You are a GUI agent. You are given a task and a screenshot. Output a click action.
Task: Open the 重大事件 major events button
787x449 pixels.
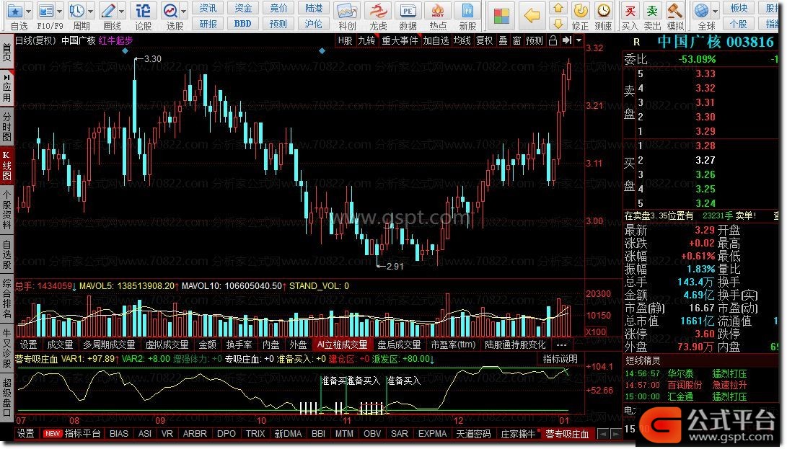[400, 40]
